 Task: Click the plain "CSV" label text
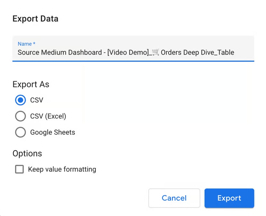[x=37, y=100]
